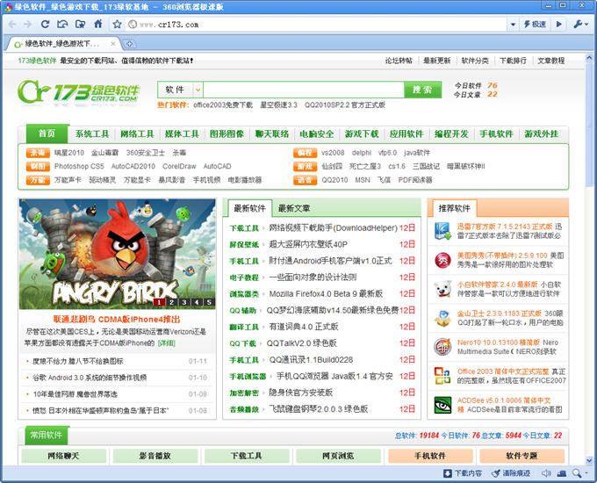The height and width of the screenshot is (483, 597).
Task: Click the browser forward arrow
Action: (x=27, y=25)
